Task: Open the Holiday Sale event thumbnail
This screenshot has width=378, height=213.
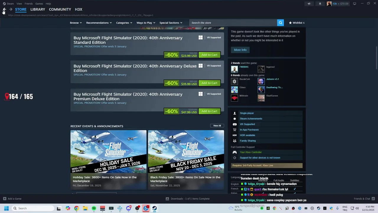Action: (x=108, y=151)
